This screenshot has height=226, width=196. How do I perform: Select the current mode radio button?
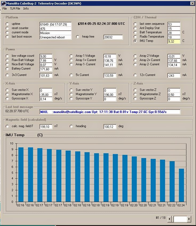[x=7, y=33]
